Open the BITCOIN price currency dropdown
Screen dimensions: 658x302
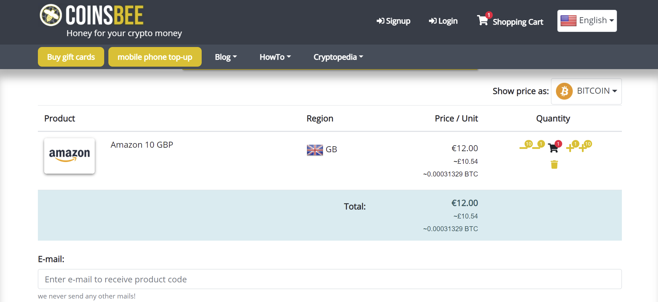click(x=586, y=91)
